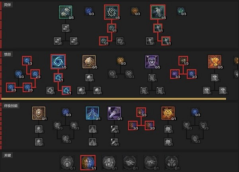Select the blue lightning cataclysm ultimate 0/1
The image size is (239, 172).
(x=92, y=113)
